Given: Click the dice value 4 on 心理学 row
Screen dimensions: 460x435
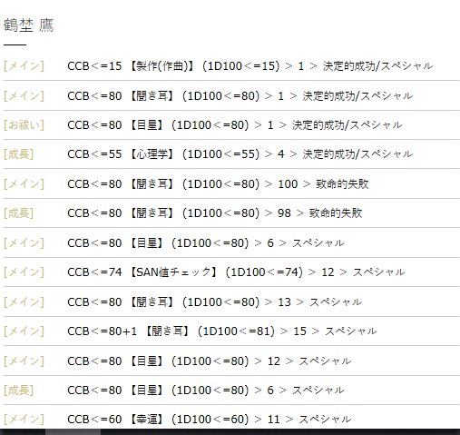Looking at the screenshot, I should 281,154.
